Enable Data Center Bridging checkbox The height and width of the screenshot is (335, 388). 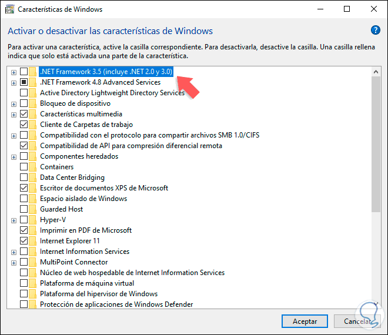[x=24, y=177]
